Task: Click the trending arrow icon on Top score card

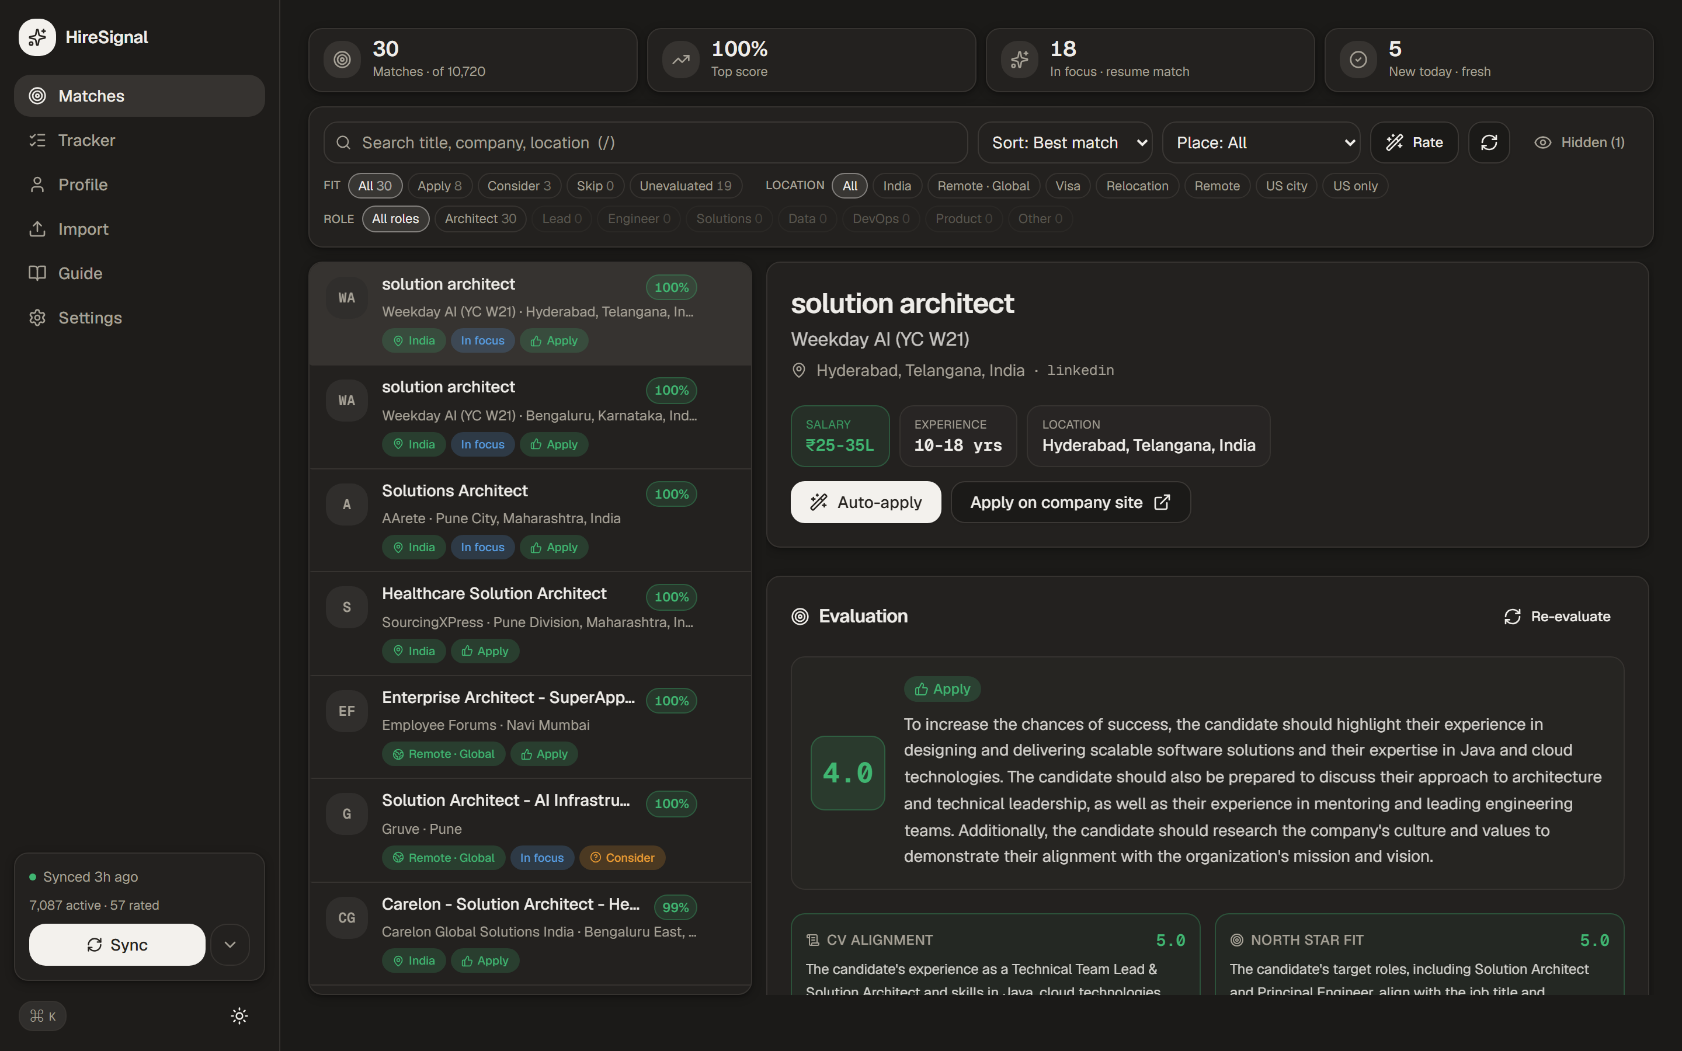Action: (680, 60)
